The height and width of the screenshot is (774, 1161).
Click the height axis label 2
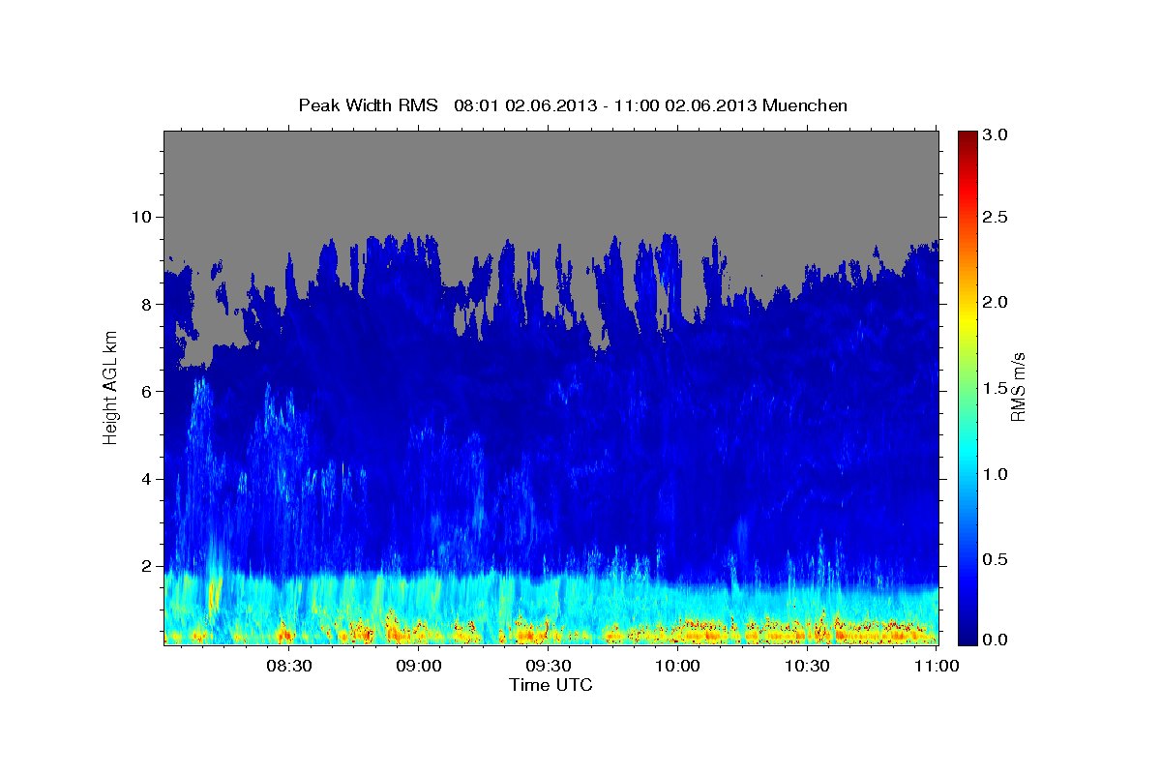point(149,566)
